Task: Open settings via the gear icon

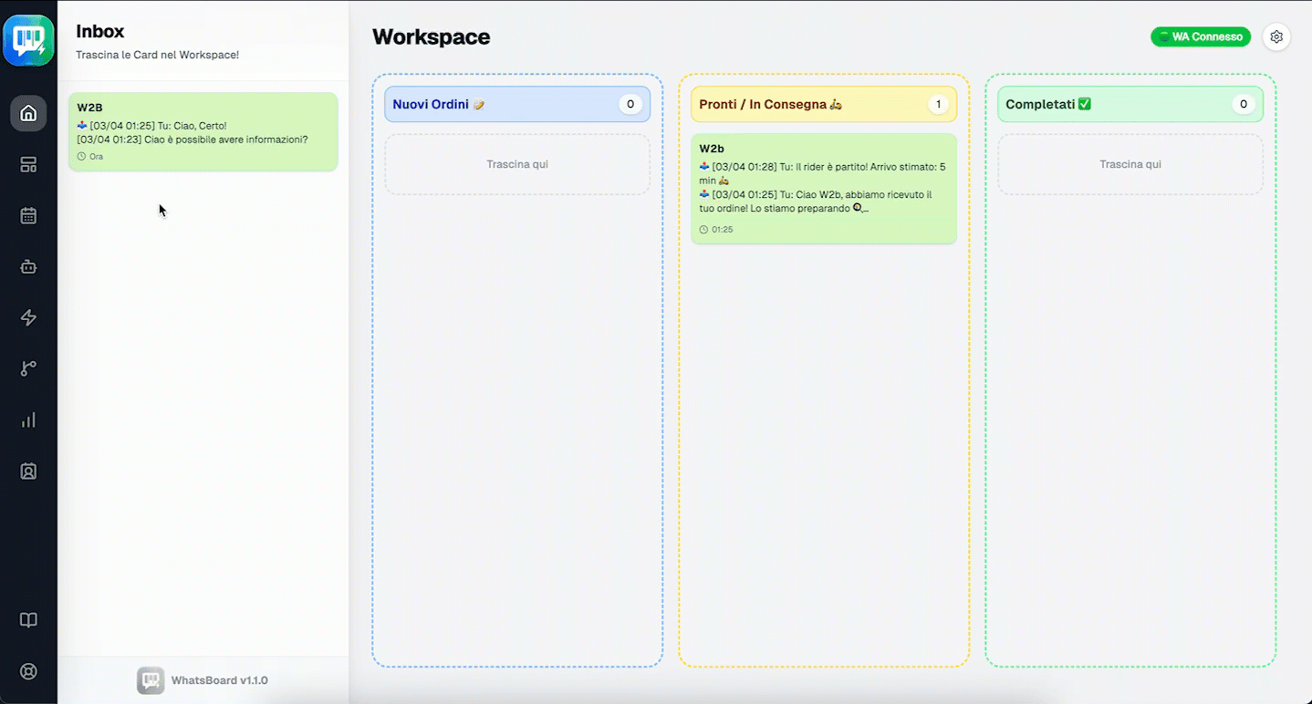Action: click(x=1276, y=36)
